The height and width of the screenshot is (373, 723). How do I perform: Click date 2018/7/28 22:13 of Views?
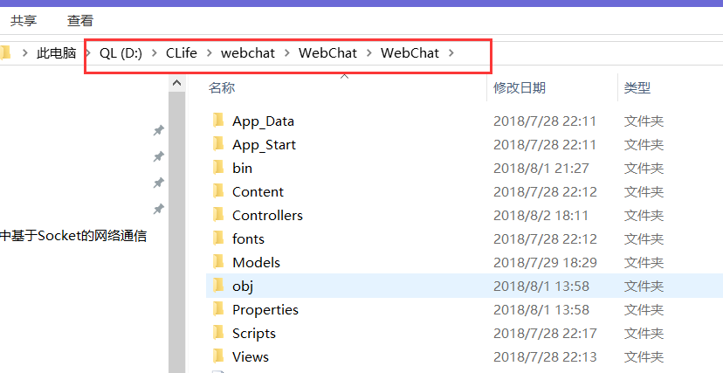[x=545, y=356]
